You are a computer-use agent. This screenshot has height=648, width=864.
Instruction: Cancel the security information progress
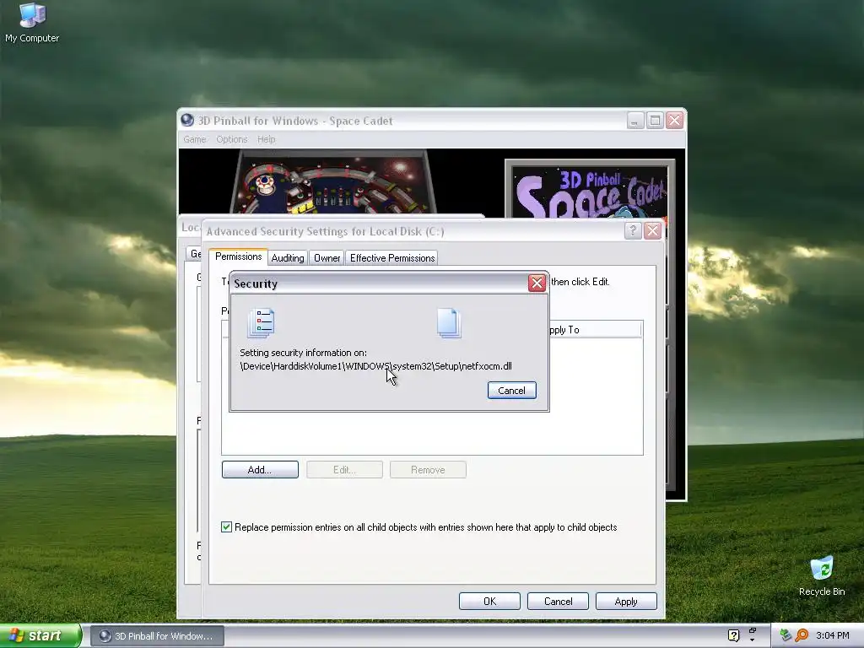pyautogui.click(x=512, y=390)
